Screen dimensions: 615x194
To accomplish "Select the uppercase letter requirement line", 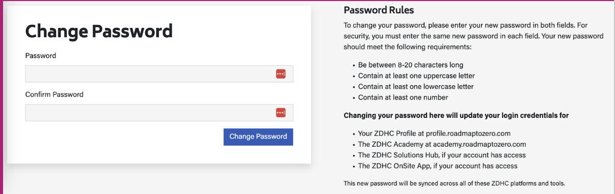I will (416, 76).
